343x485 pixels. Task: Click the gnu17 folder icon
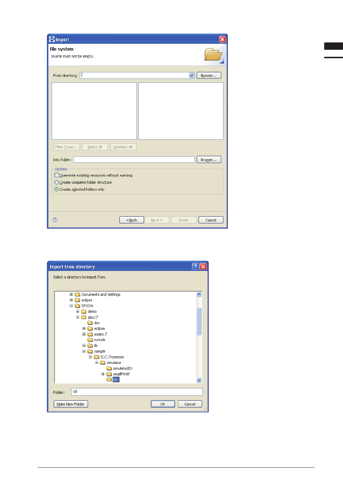(84, 317)
